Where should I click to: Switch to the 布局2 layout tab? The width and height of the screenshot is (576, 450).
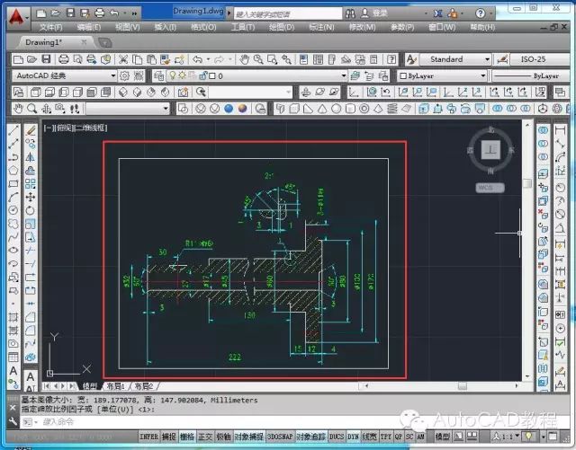[x=144, y=386]
